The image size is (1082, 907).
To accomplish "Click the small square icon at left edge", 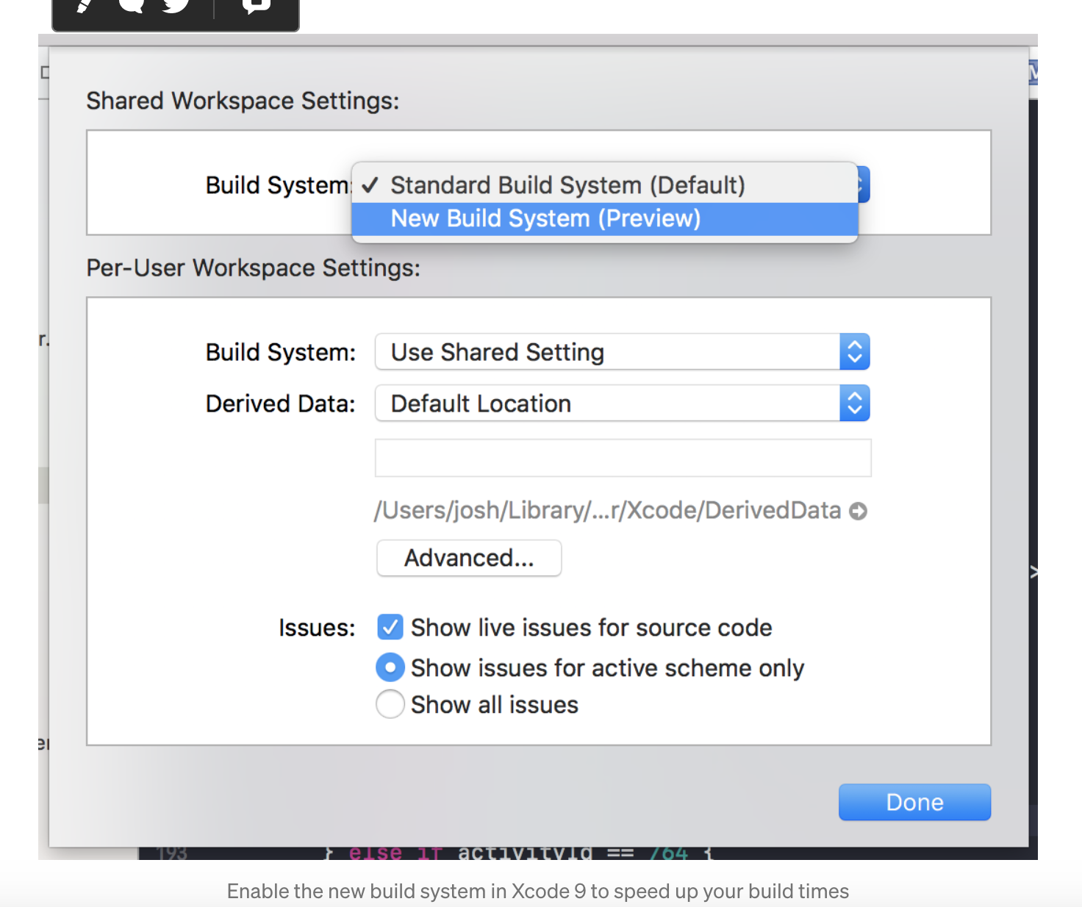I will [44, 72].
